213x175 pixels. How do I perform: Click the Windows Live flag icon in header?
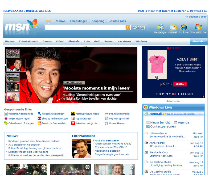point(198,27)
